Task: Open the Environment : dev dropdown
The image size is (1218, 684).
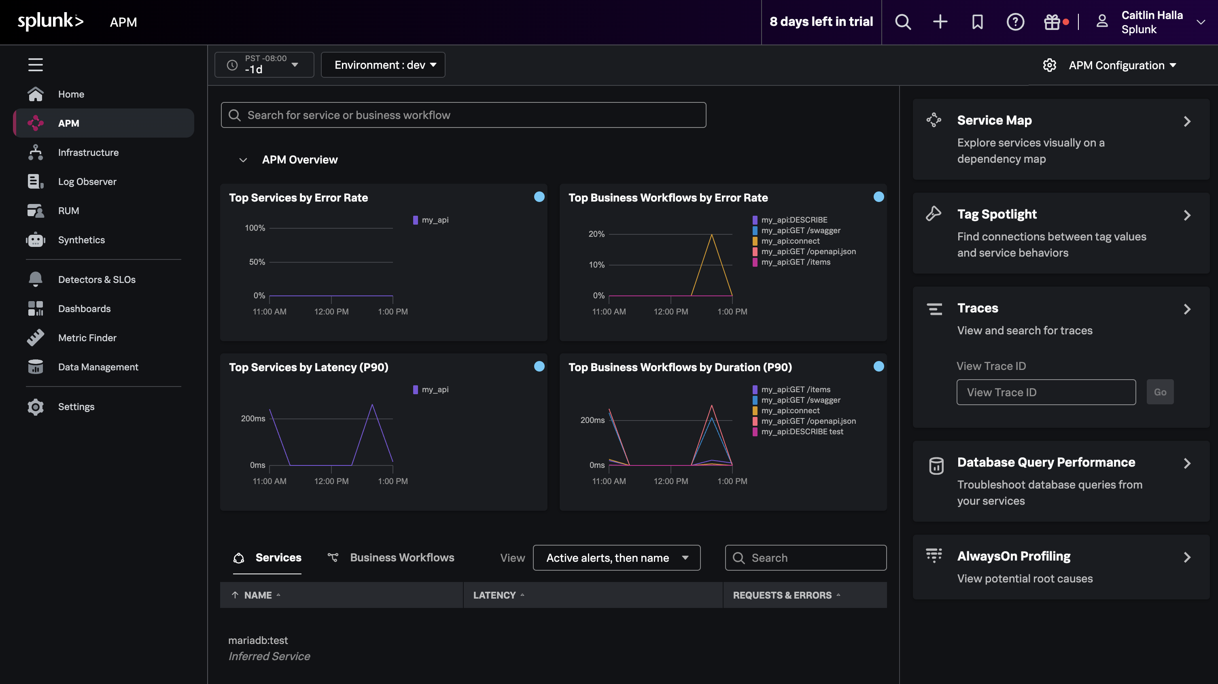Action: pos(383,65)
